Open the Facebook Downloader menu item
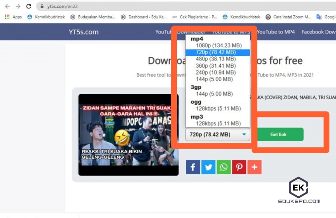 318,32
